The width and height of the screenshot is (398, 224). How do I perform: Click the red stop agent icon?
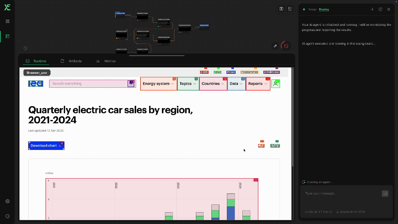(285, 46)
